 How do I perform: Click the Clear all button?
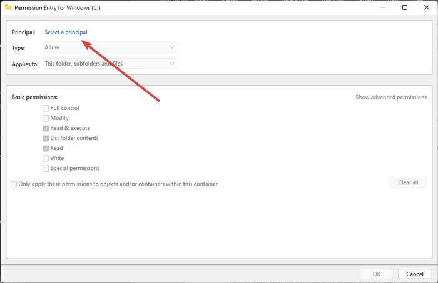[408, 182]
